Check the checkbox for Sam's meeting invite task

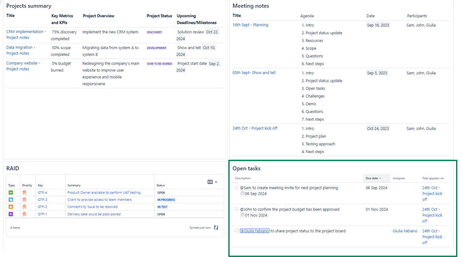(x=236, y=187)
